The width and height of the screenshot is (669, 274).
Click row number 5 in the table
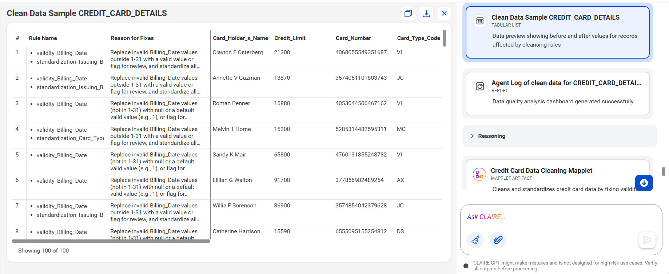pyautogui.click(x=17, y=155)
